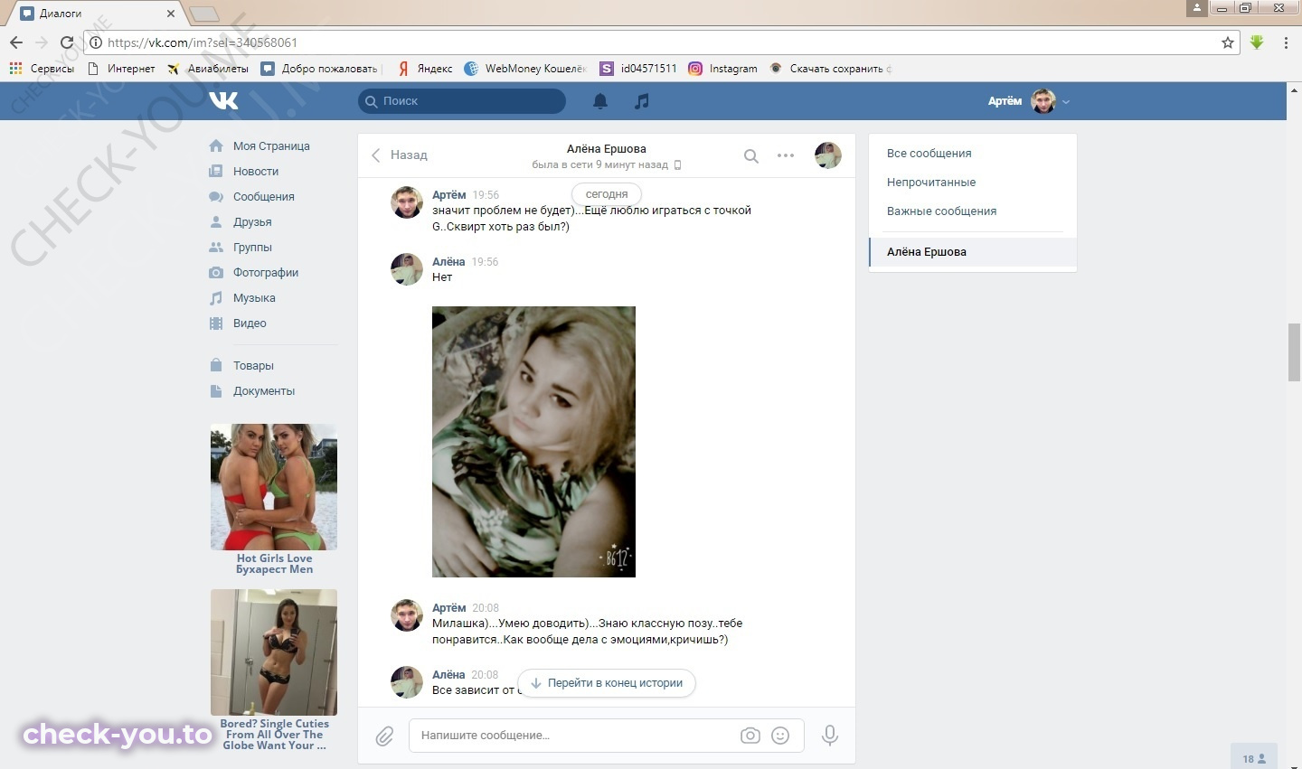Reload the page with browser refresh icon
This screenshot has height=769, width=1302.
66,42
